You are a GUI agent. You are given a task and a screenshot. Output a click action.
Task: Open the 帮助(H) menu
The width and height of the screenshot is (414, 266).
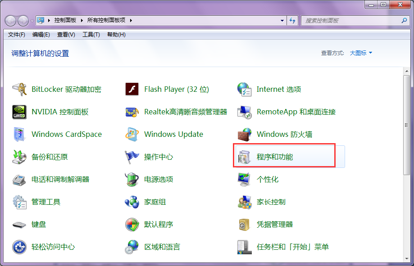point(116,35)
